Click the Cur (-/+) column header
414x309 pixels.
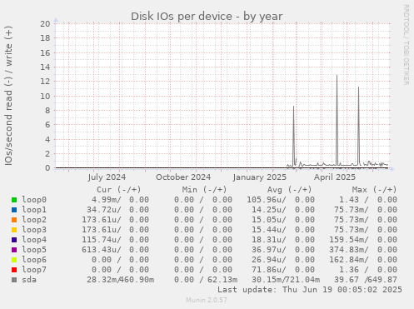(119, 190)
